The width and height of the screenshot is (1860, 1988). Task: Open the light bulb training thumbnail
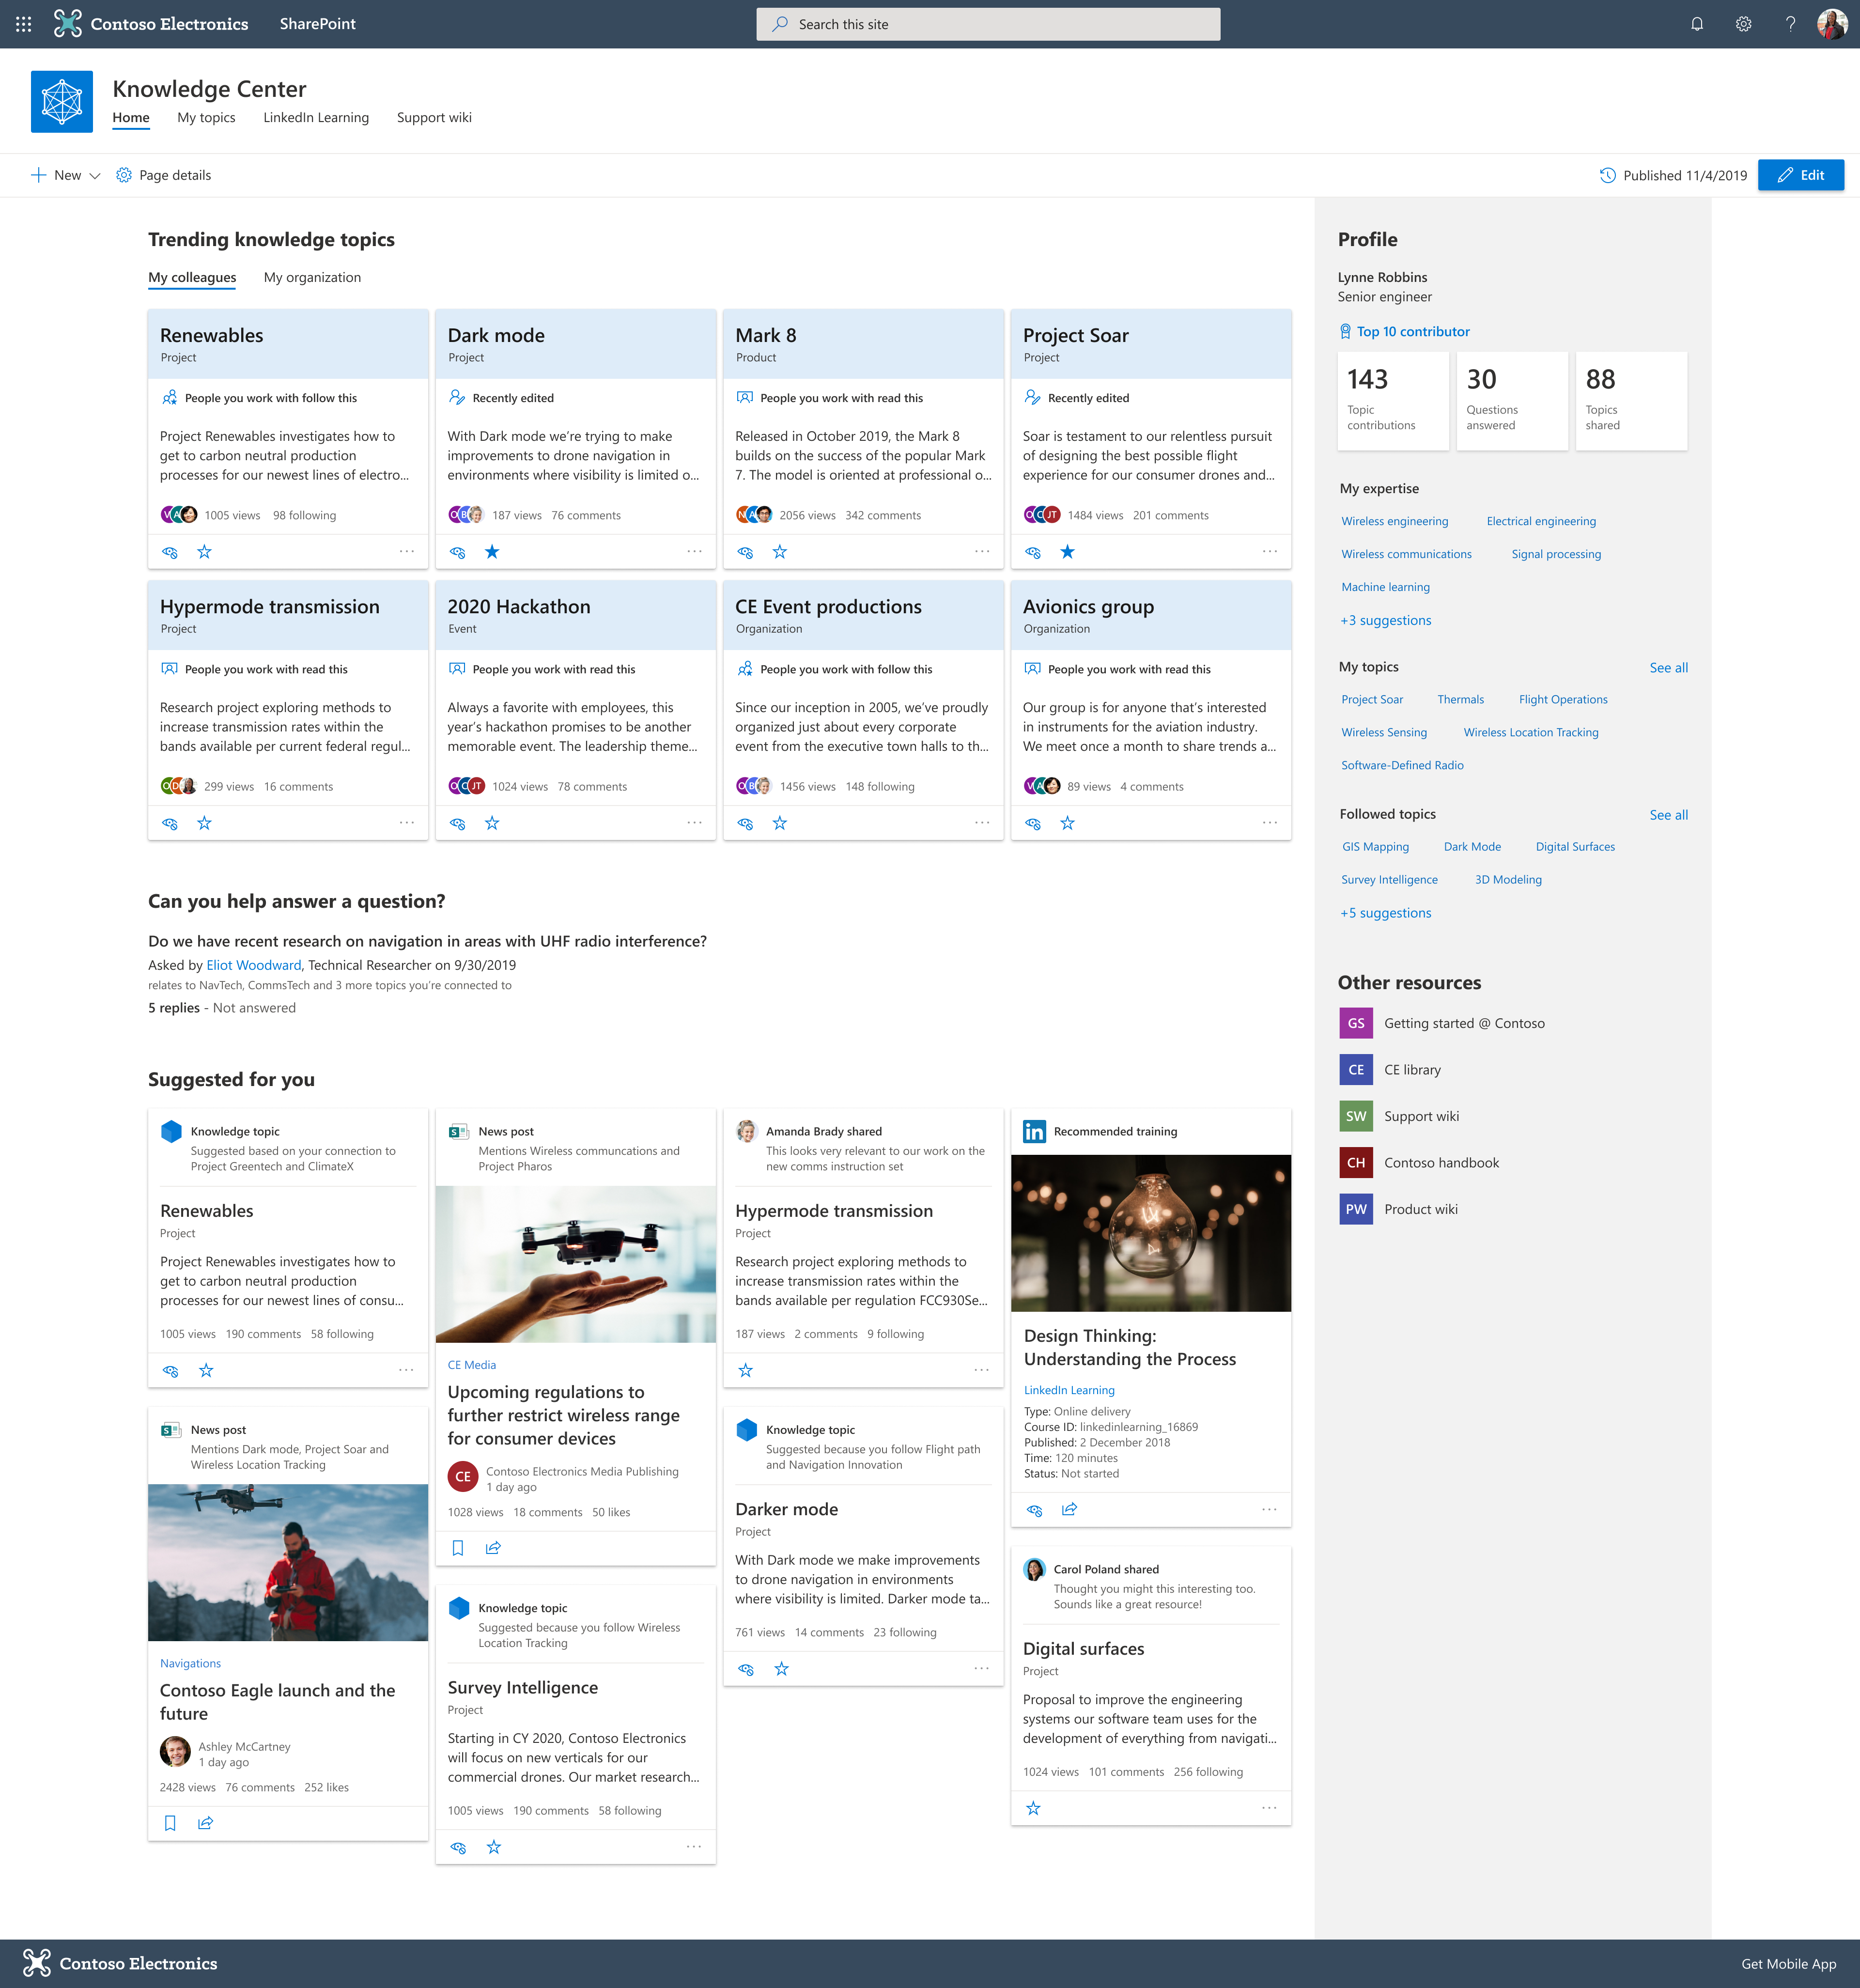[1151, 1233]
